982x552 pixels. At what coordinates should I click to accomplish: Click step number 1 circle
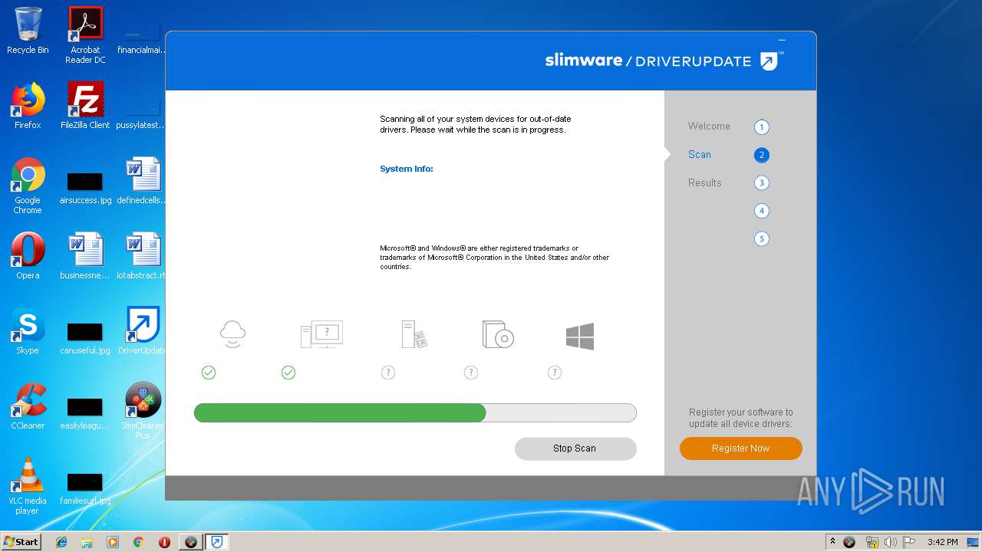pyautogui.click(x=762, y=127)
